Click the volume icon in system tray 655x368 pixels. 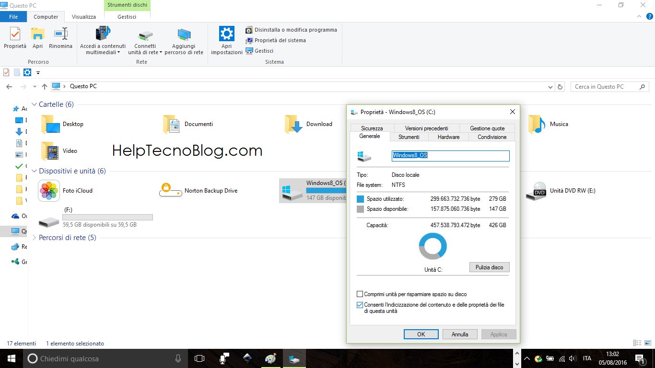[572, 358]
